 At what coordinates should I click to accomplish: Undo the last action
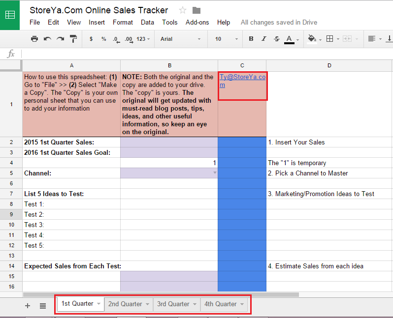47,39
